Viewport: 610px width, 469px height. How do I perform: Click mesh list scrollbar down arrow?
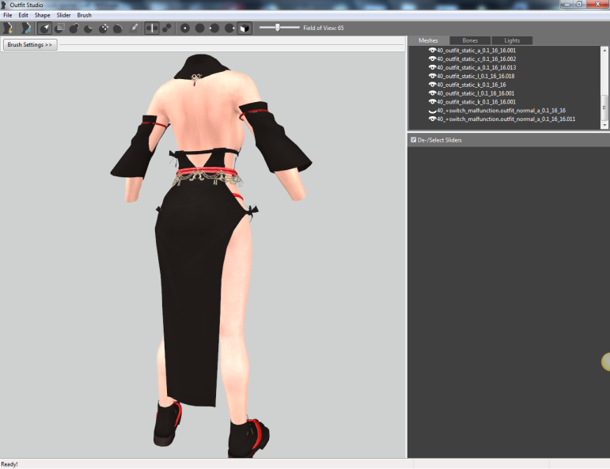point(604,125)
